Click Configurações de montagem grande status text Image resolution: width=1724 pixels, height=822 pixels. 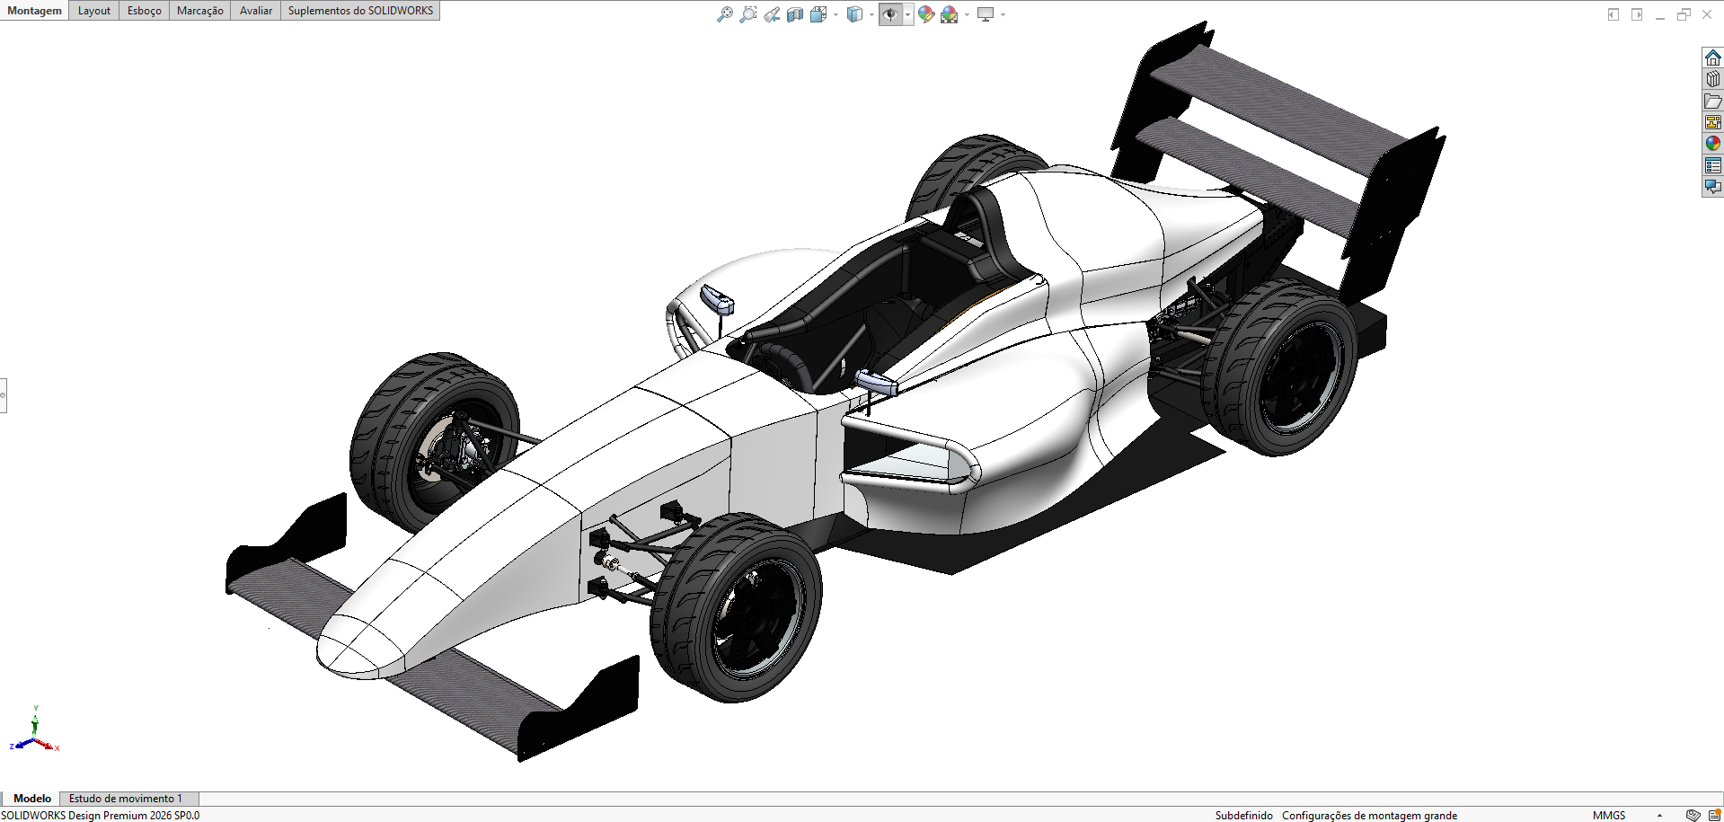(x=1369, y=815)
